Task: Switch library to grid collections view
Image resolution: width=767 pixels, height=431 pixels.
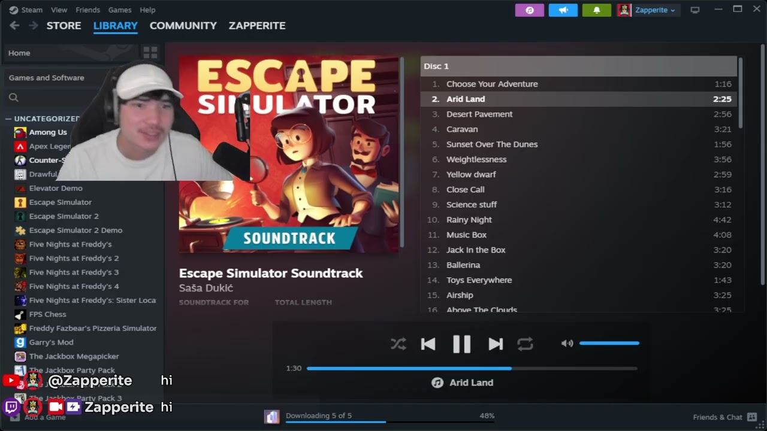Action: [x=150, y=53]
